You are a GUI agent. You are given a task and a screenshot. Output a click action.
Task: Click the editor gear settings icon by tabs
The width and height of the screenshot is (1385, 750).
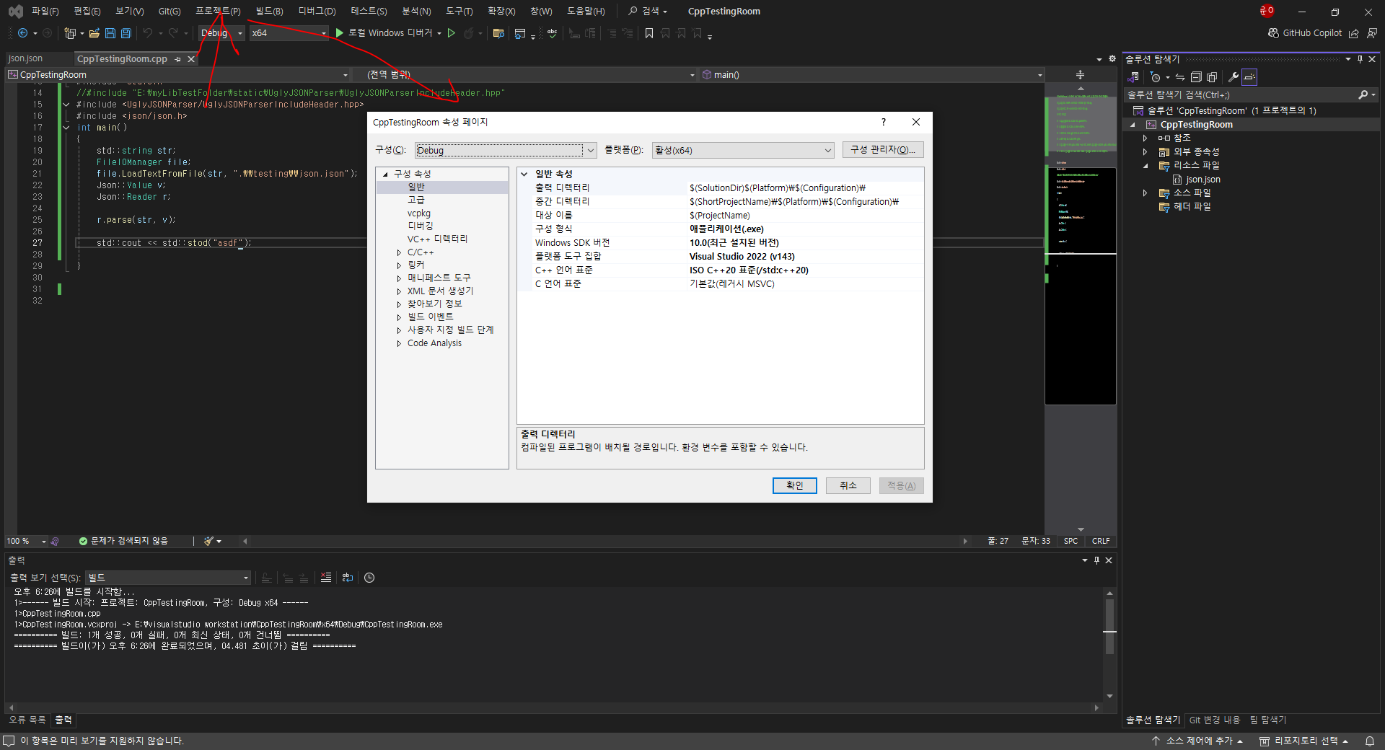[x=1112, y=59]
